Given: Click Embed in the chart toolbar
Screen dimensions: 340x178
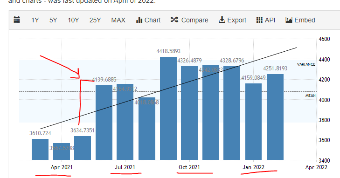Looking at the screenshot, I should tap(300, 20).
